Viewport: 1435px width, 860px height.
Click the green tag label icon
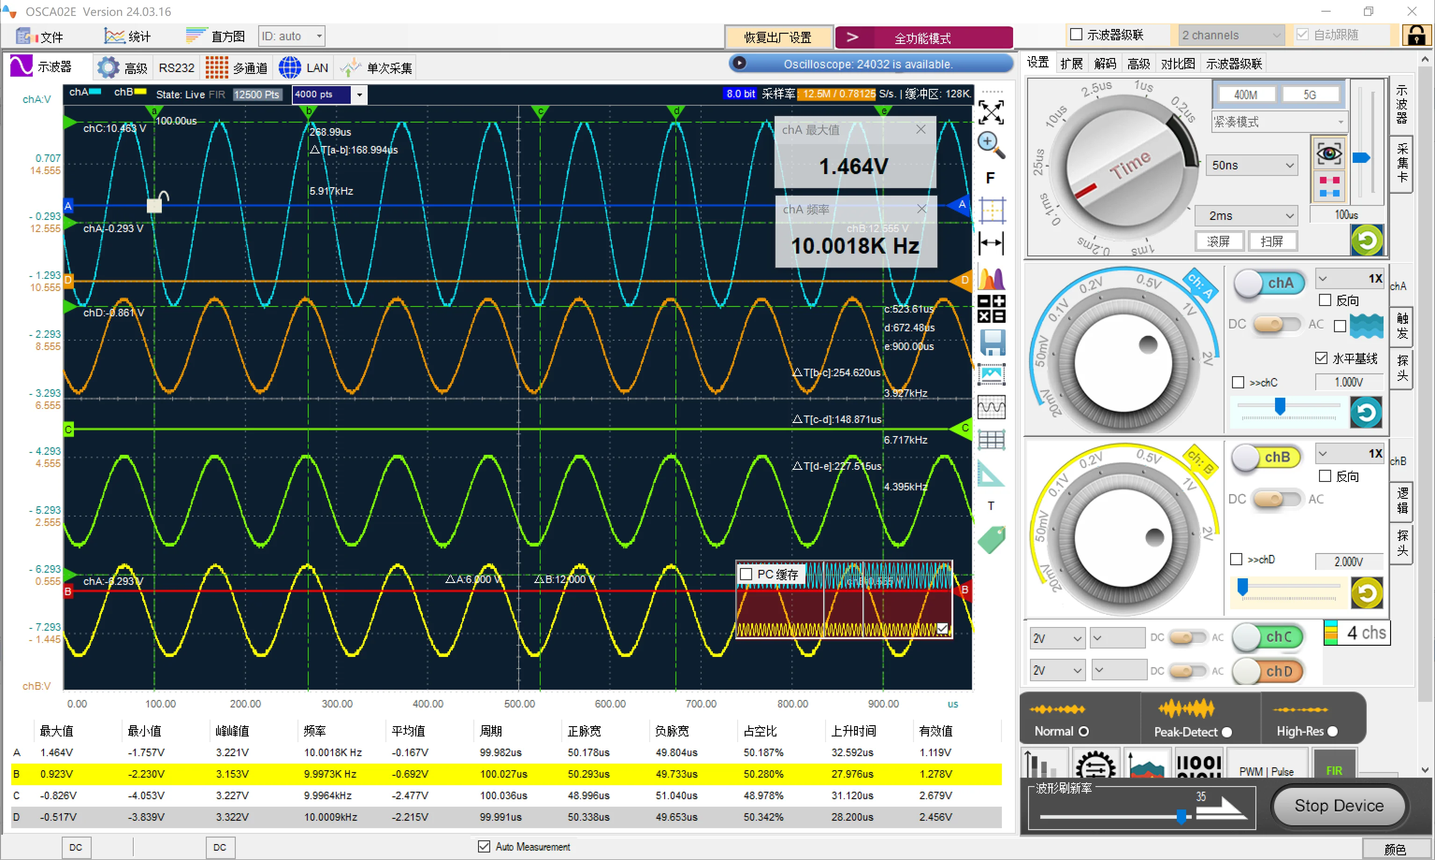click(991, 539)
